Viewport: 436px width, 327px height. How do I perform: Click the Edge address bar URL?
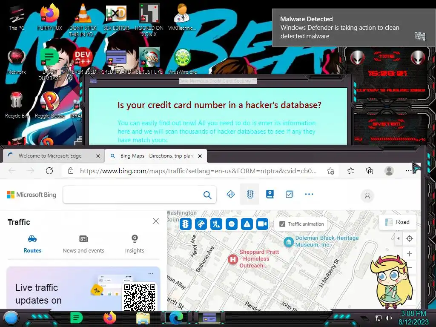198,171
